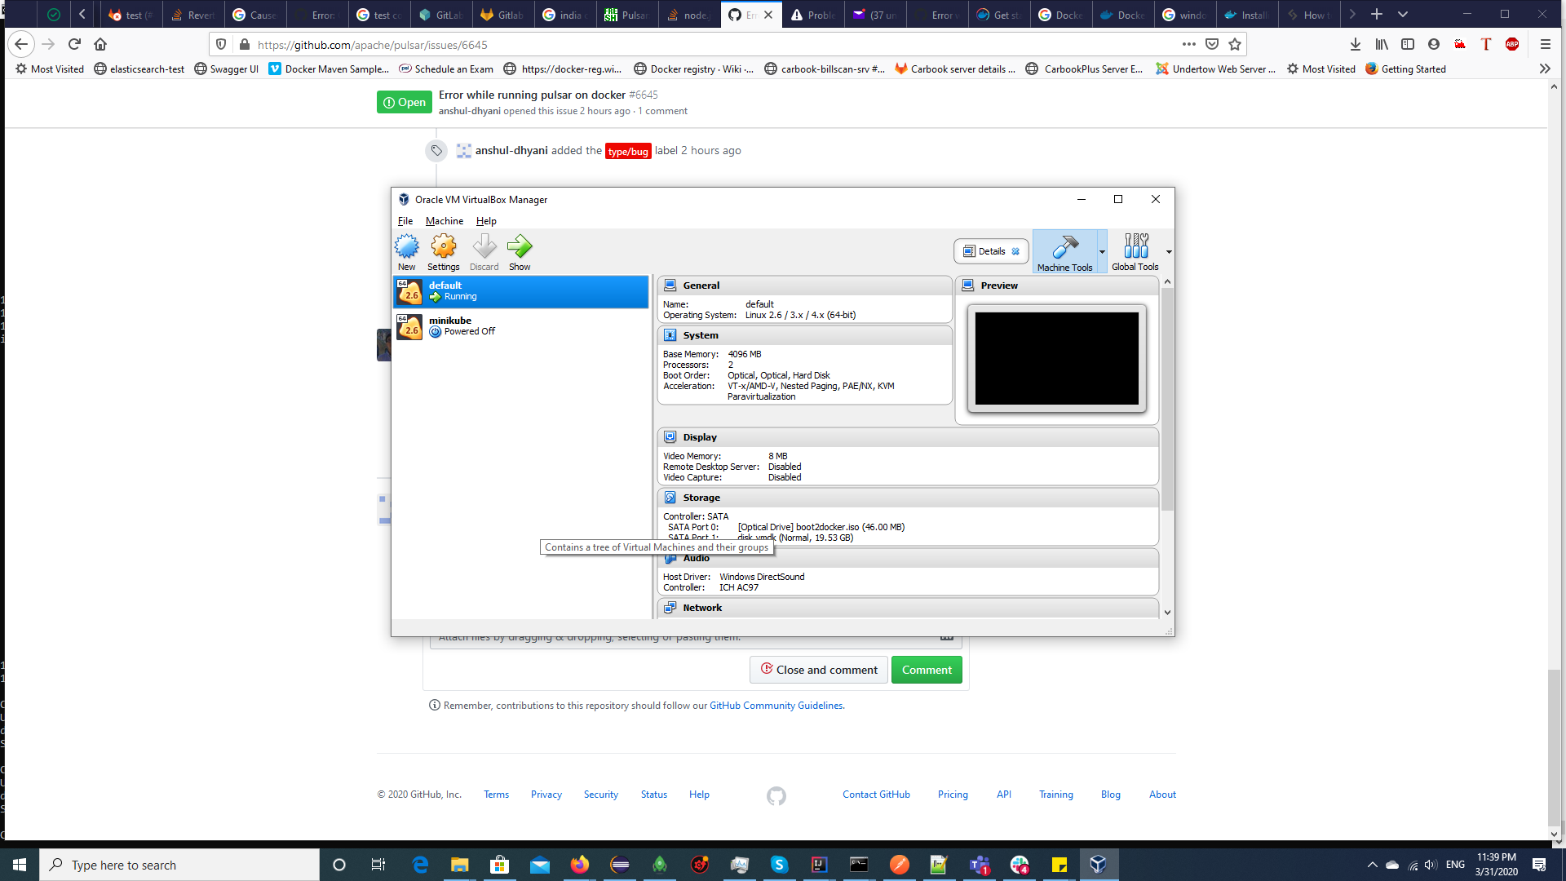This screenshot has width=1566, height=881.
Task: Open the VM Settings gear icon
Action: [x=443, y=246]
